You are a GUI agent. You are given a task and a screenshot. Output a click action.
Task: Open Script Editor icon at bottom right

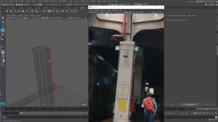216,117
